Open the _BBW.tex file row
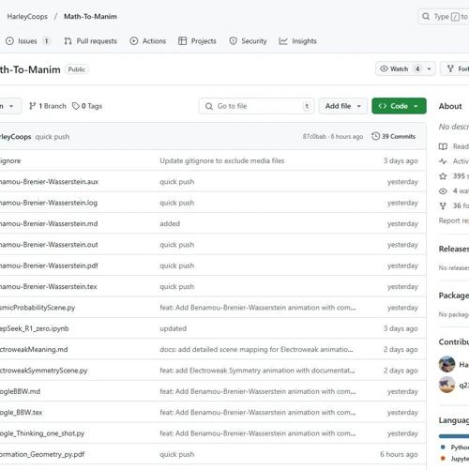The width and height of the screenshot is (469, 470). [22, 413]
